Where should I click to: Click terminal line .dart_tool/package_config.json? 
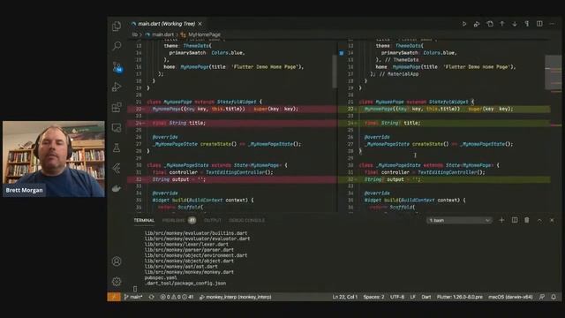185,283
